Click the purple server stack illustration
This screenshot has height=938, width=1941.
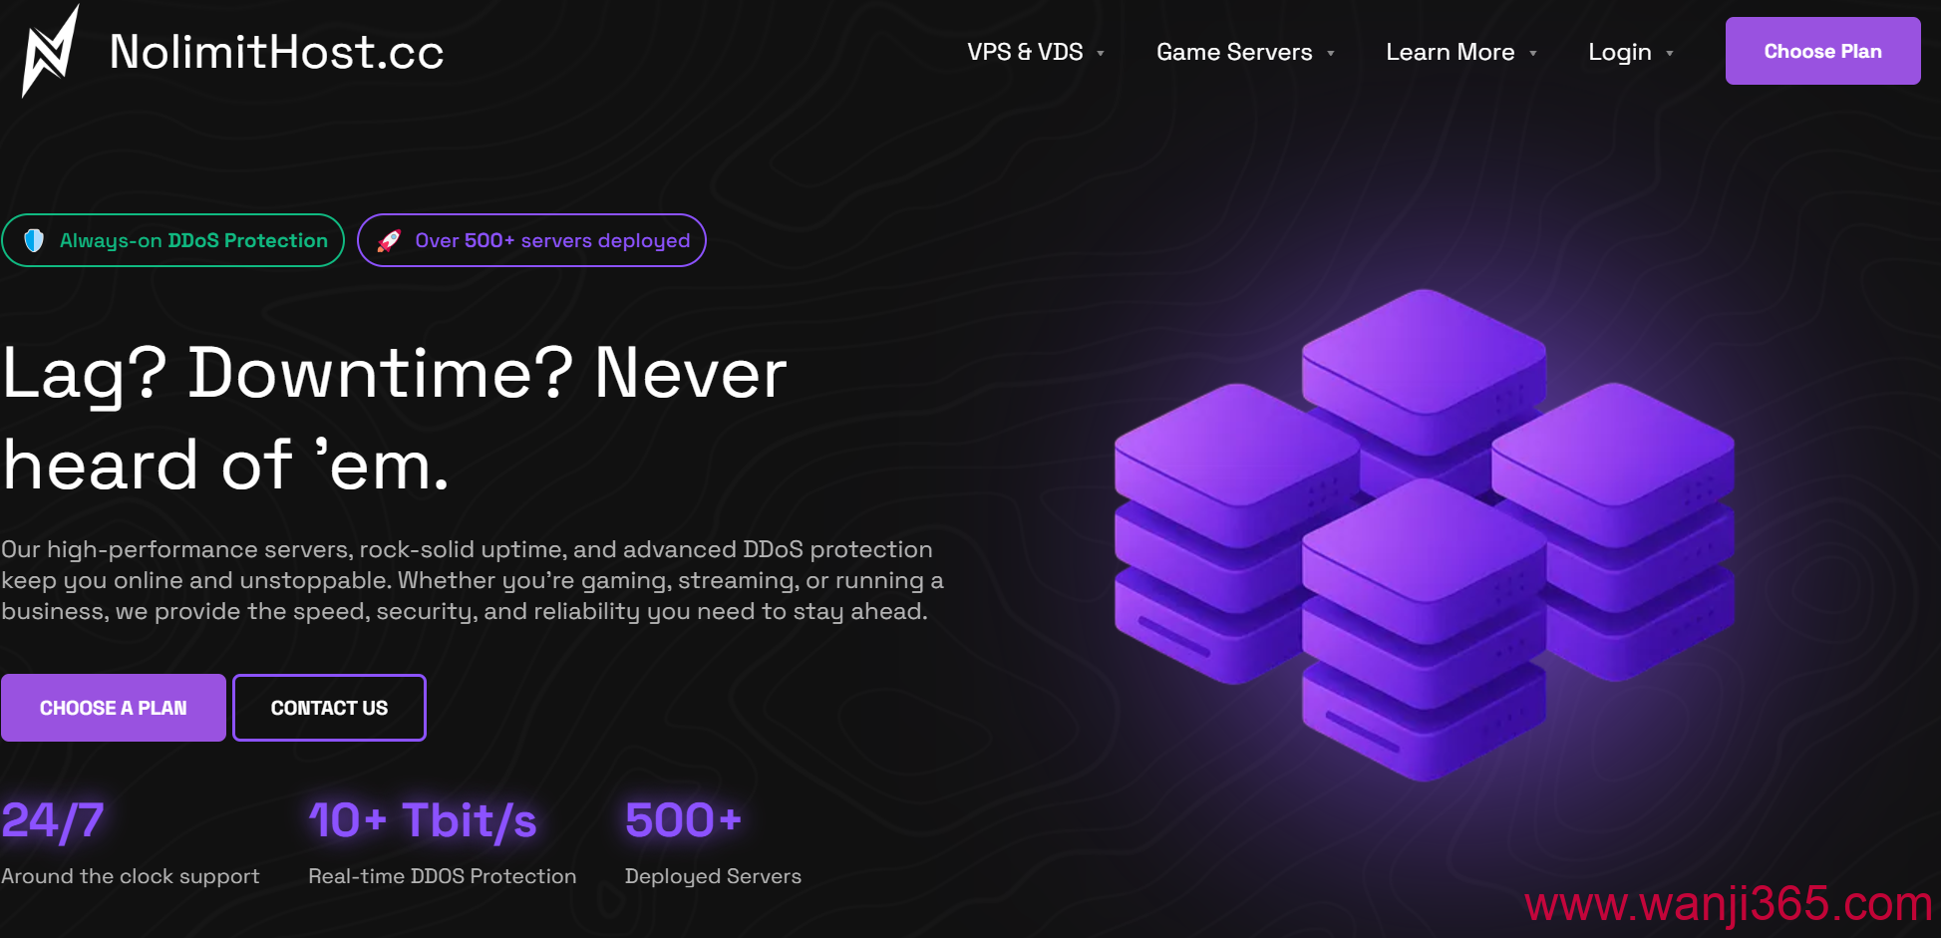point(1424,533)
